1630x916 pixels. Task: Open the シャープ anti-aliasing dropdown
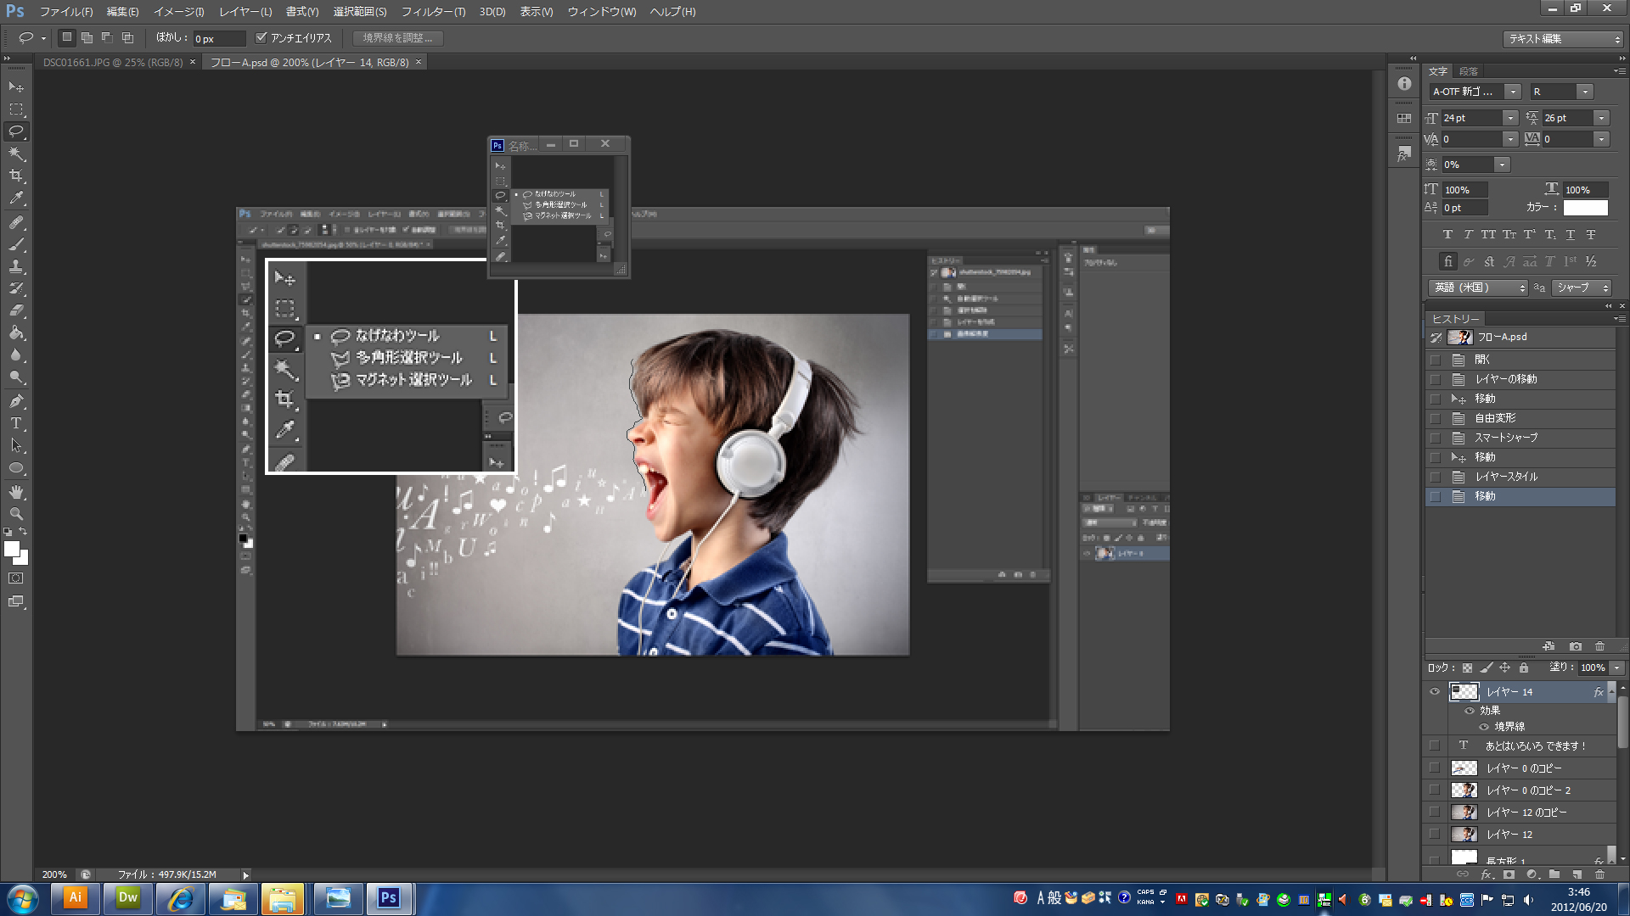click(x=1582, y=288)
